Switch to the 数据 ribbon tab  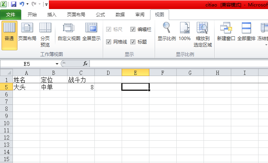(x=120, y=15)
